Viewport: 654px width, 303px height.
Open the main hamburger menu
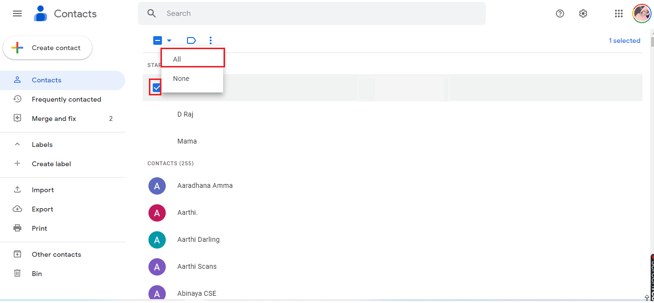17,13
